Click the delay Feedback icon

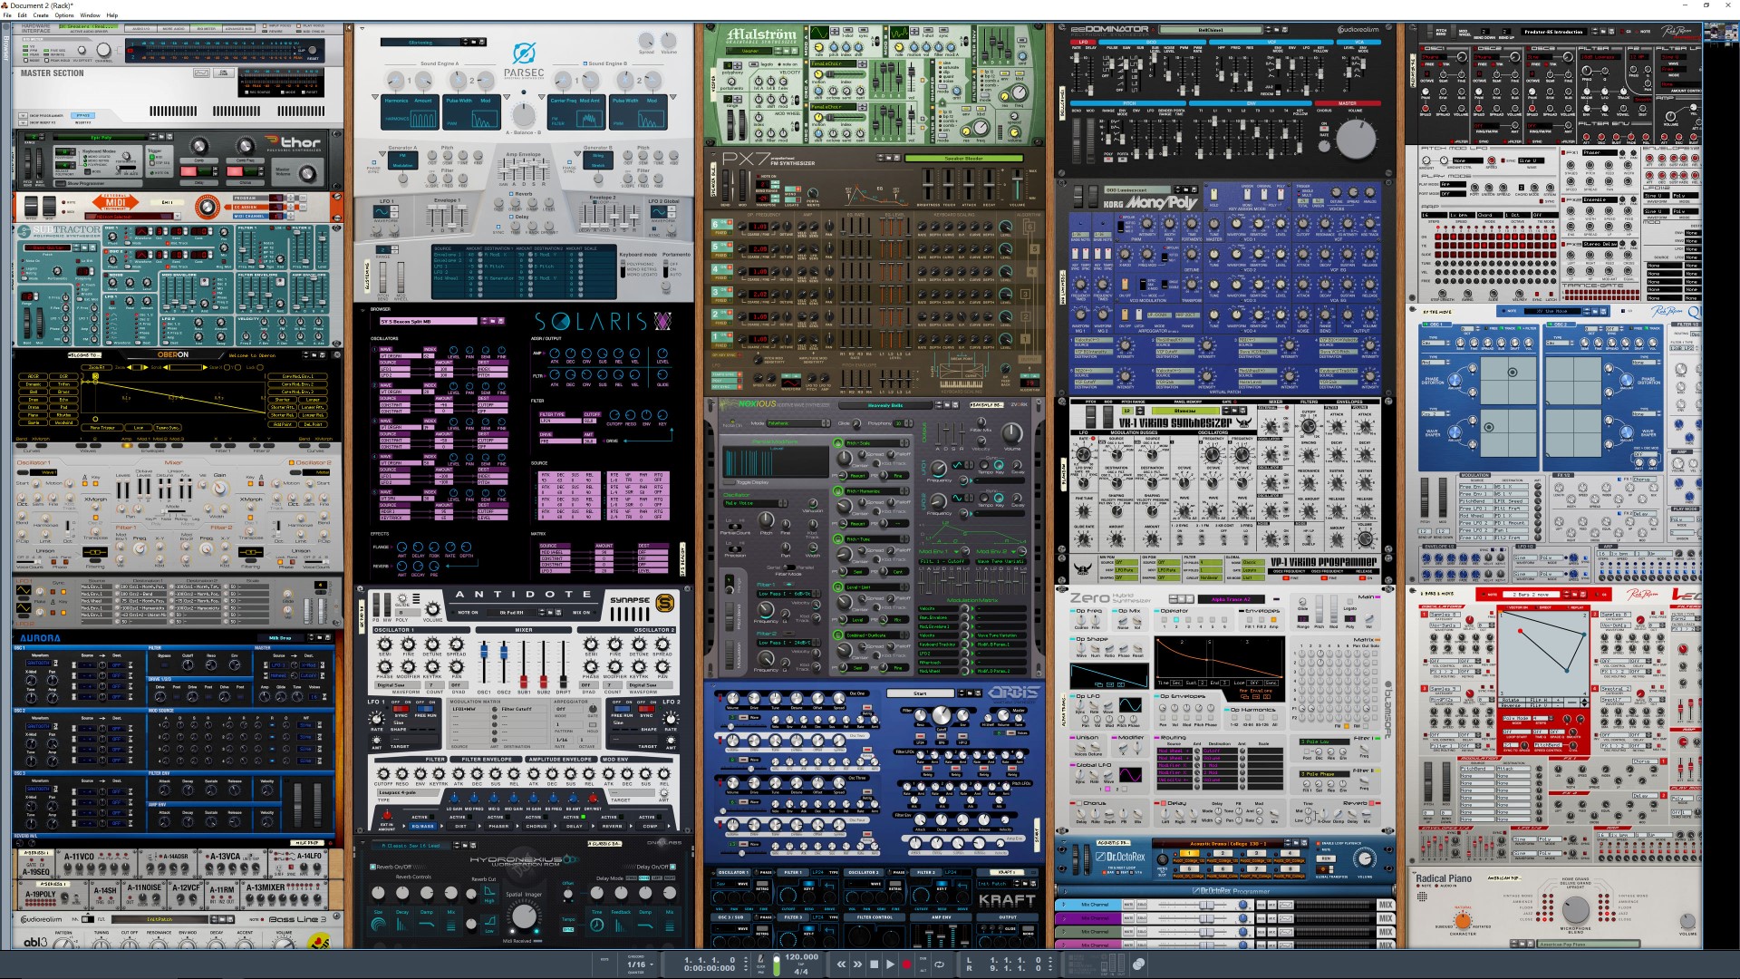pos(621,926)
